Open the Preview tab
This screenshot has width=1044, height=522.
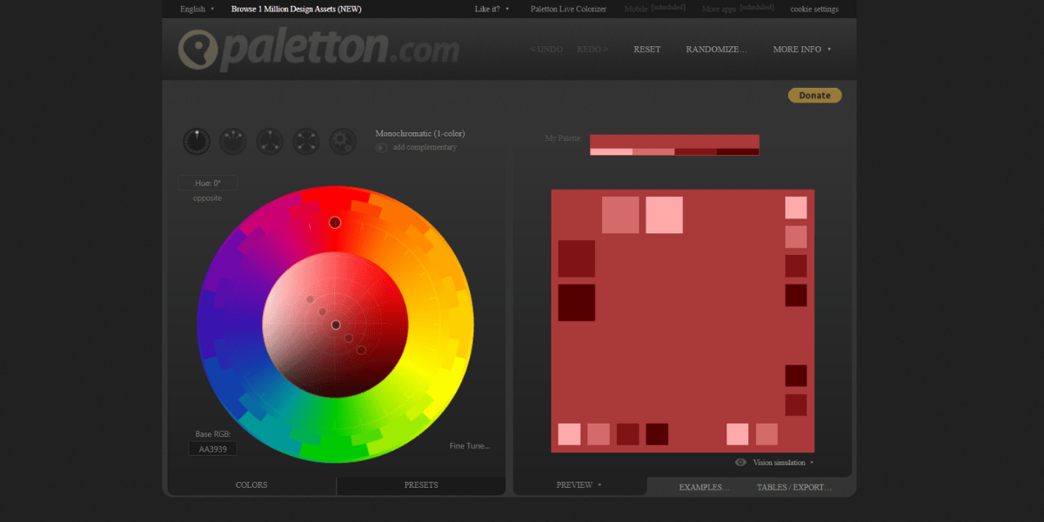(x=579, y=485)
